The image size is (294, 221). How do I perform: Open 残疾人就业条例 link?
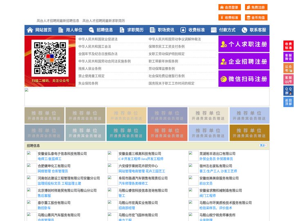click(90, 69)
